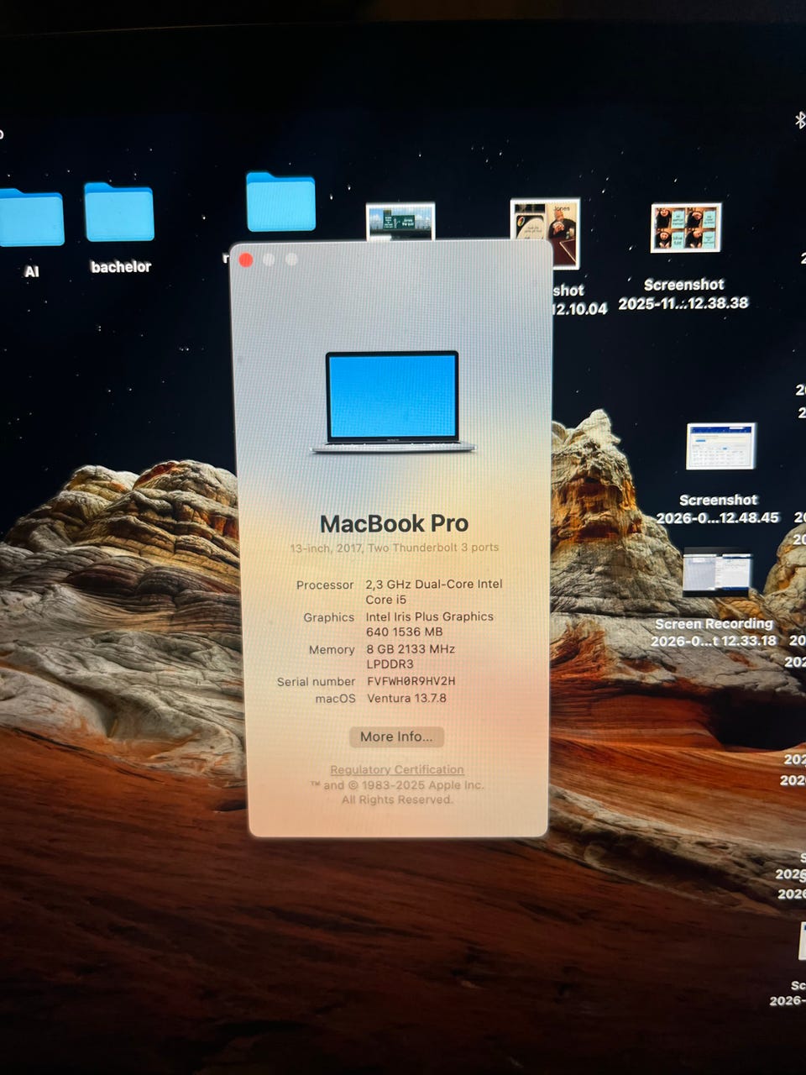
Task: Click the Screen Recording file label
Action: (x=714, y=632)
